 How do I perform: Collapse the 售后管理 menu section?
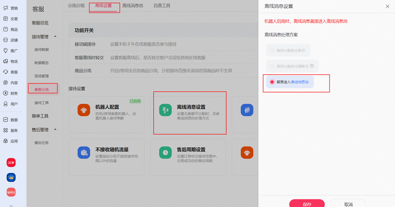click(x=55, y=130)
